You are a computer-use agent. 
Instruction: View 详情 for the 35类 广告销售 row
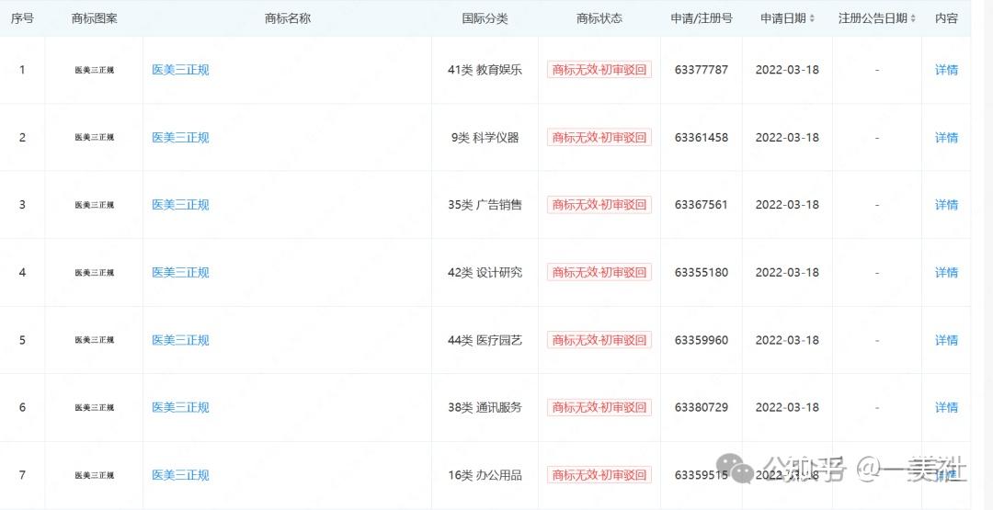pos(946,205)
